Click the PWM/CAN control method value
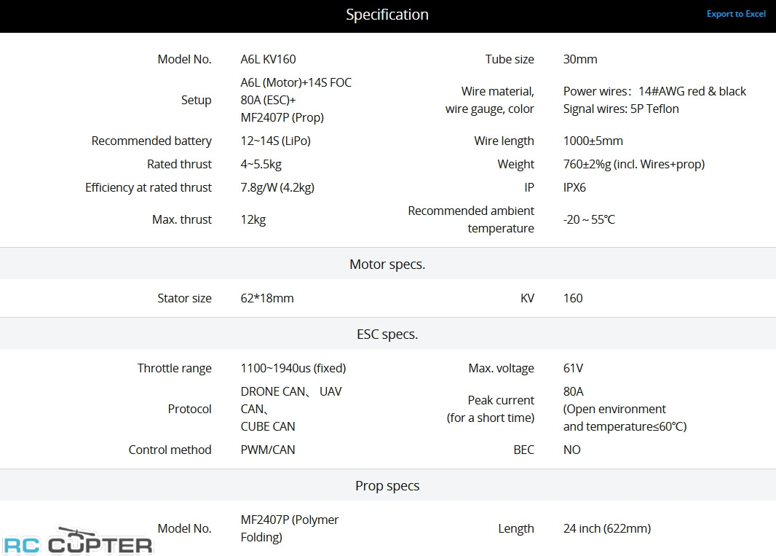 [x=268, y=450]
